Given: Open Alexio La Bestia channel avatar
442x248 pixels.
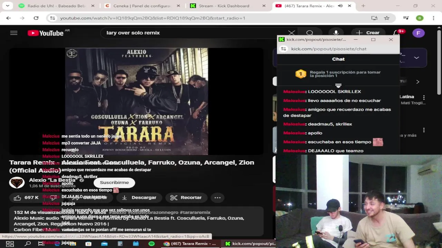Looking at the screenshot, I should [17, 183].
